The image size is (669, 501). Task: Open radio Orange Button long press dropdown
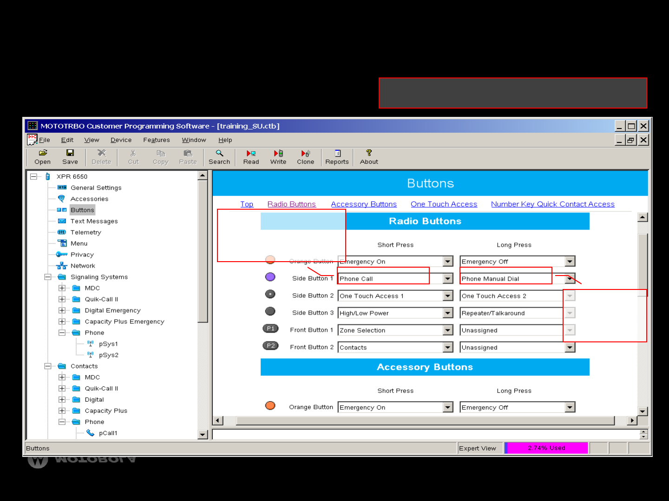(x=570, y=262)
